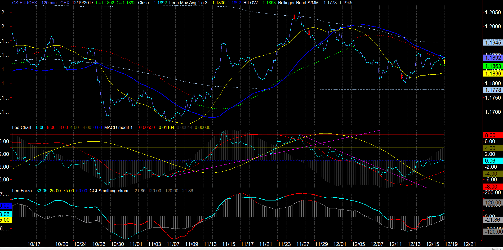The height and width of the screenshot is (250, 503).
Task: Click the 11/07 date on time axis
Action: pos(173,244)
